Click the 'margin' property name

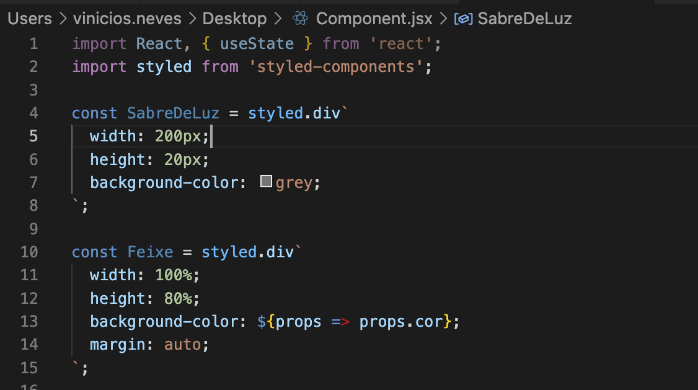(x=118, y=345)
